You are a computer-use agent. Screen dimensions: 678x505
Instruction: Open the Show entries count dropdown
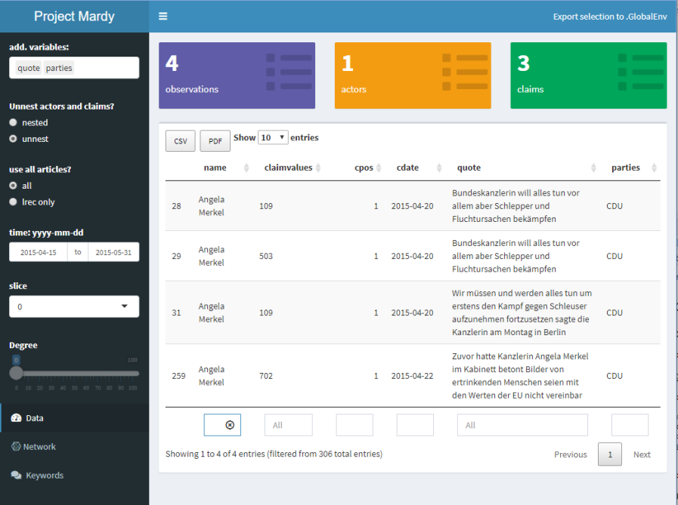(273, 137)
